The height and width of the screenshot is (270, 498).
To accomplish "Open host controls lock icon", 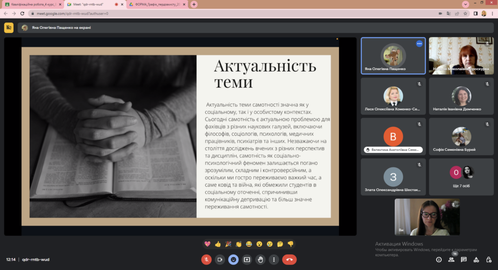I will 488,260.
